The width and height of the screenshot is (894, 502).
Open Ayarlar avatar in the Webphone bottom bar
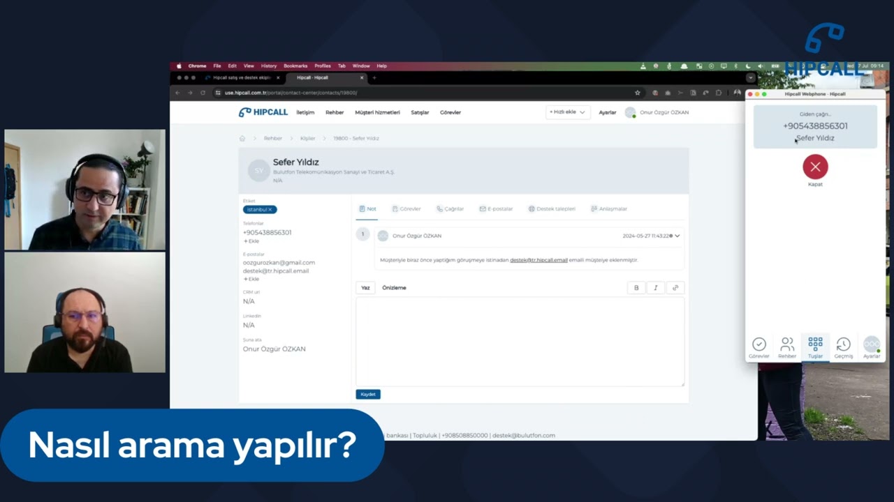tap(872, 347)
